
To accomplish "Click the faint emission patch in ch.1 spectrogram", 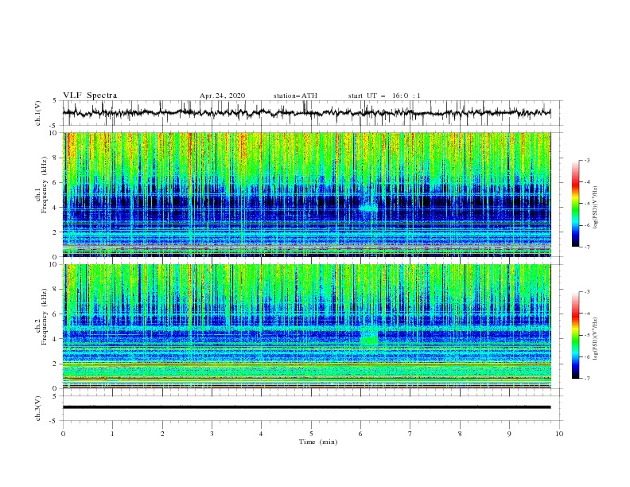I will click(x=368, y=207).
